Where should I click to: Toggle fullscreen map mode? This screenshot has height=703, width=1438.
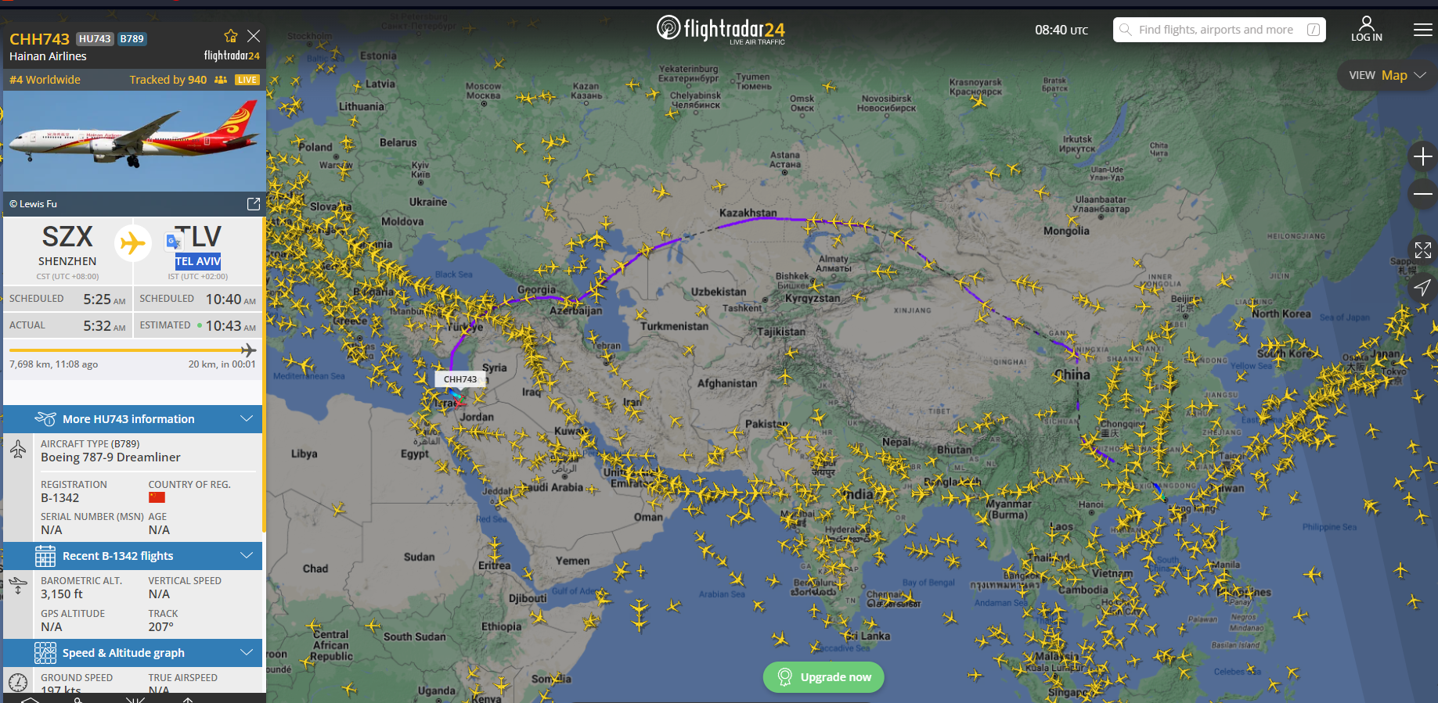coord(1422,250)
